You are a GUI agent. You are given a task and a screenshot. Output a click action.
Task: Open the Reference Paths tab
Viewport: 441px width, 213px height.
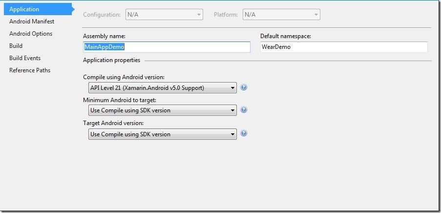[x=30, y=70]
